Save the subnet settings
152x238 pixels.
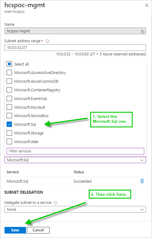(x=15, y=230)
